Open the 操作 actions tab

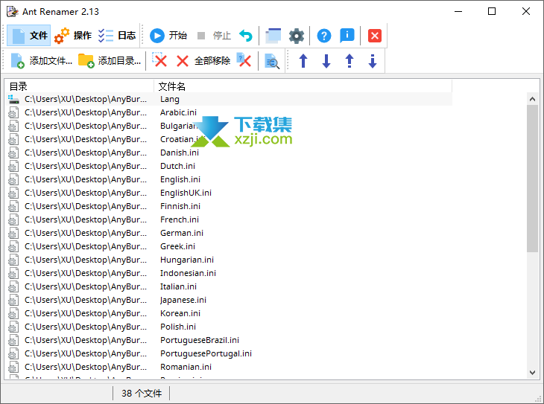click(x=73, y=36)
